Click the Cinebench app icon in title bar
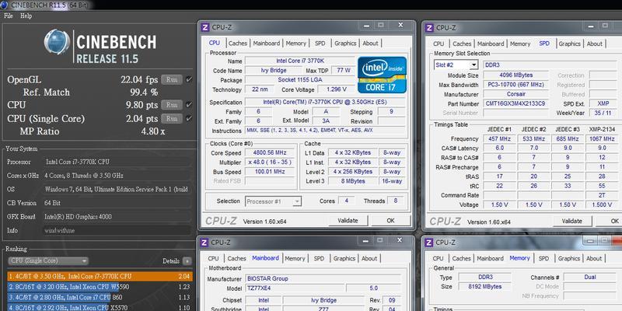This screenshot has height=311, width=622. (4, 5)
